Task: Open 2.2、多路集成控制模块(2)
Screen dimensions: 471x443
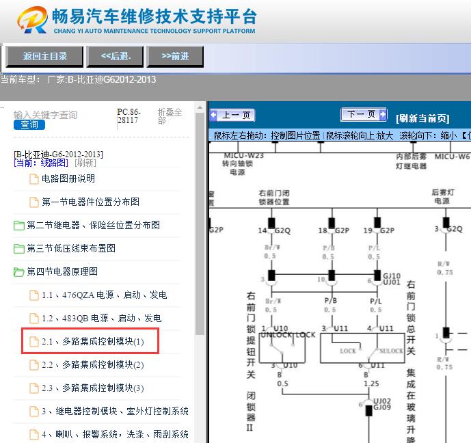Action: (x=93, y=364)
